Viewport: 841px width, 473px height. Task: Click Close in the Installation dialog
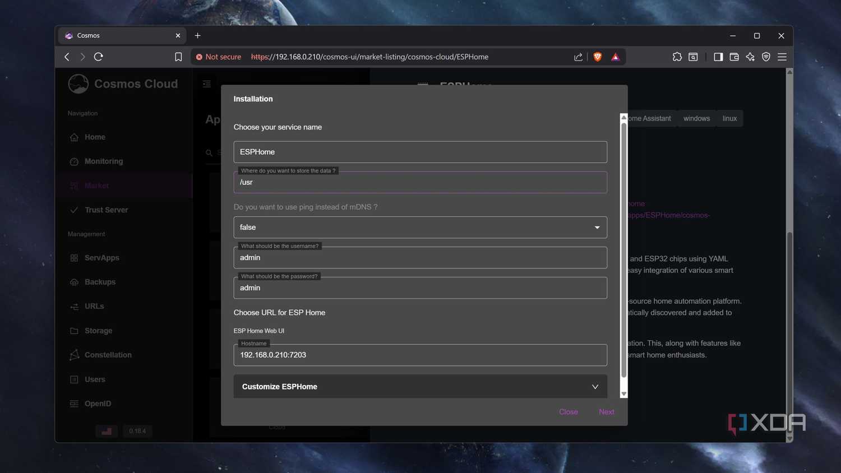568,412
